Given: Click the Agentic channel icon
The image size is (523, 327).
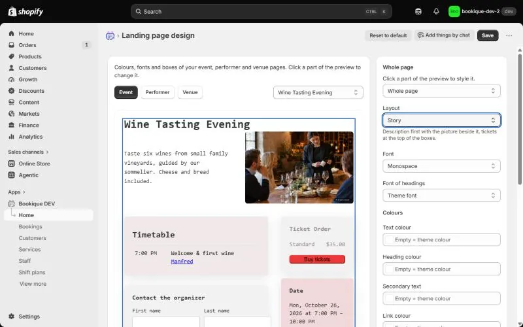Looking at the screenshot, I should pyautogui.click(x=11, y=175).
